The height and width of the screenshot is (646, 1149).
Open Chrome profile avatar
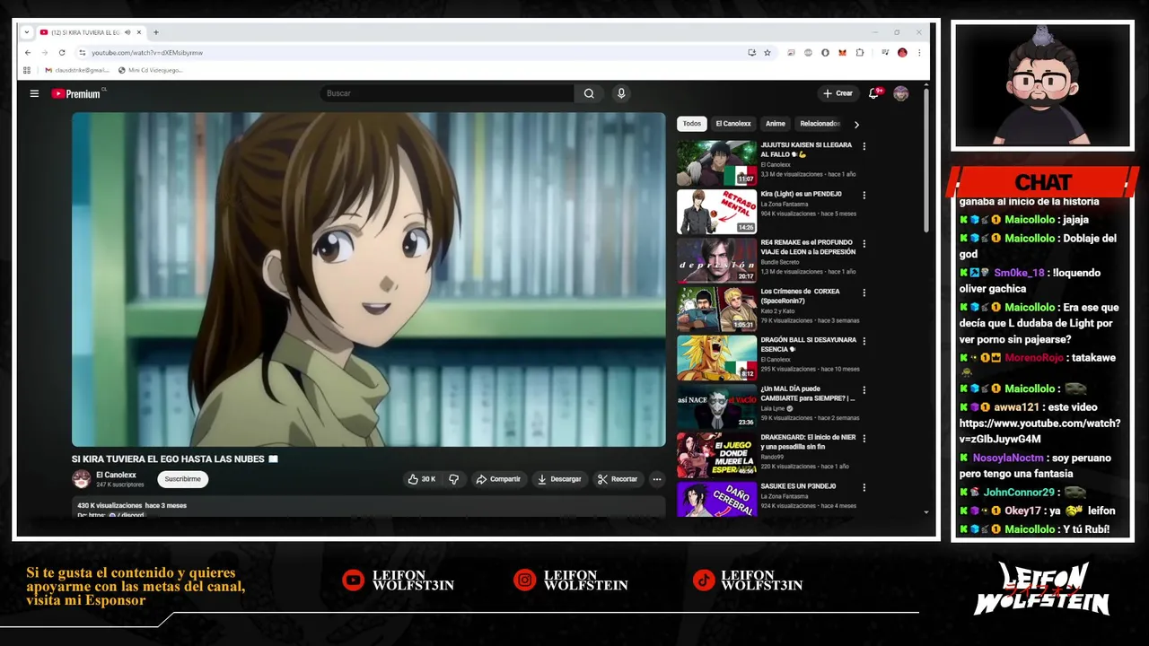[x=903, y=53]
